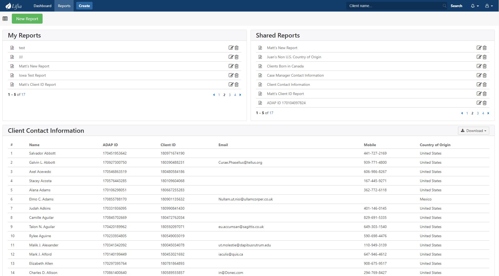This screenshot has height=276, width=499.
Task: Edit Matt's Client ID Report in My Reports
Action: 231,84
